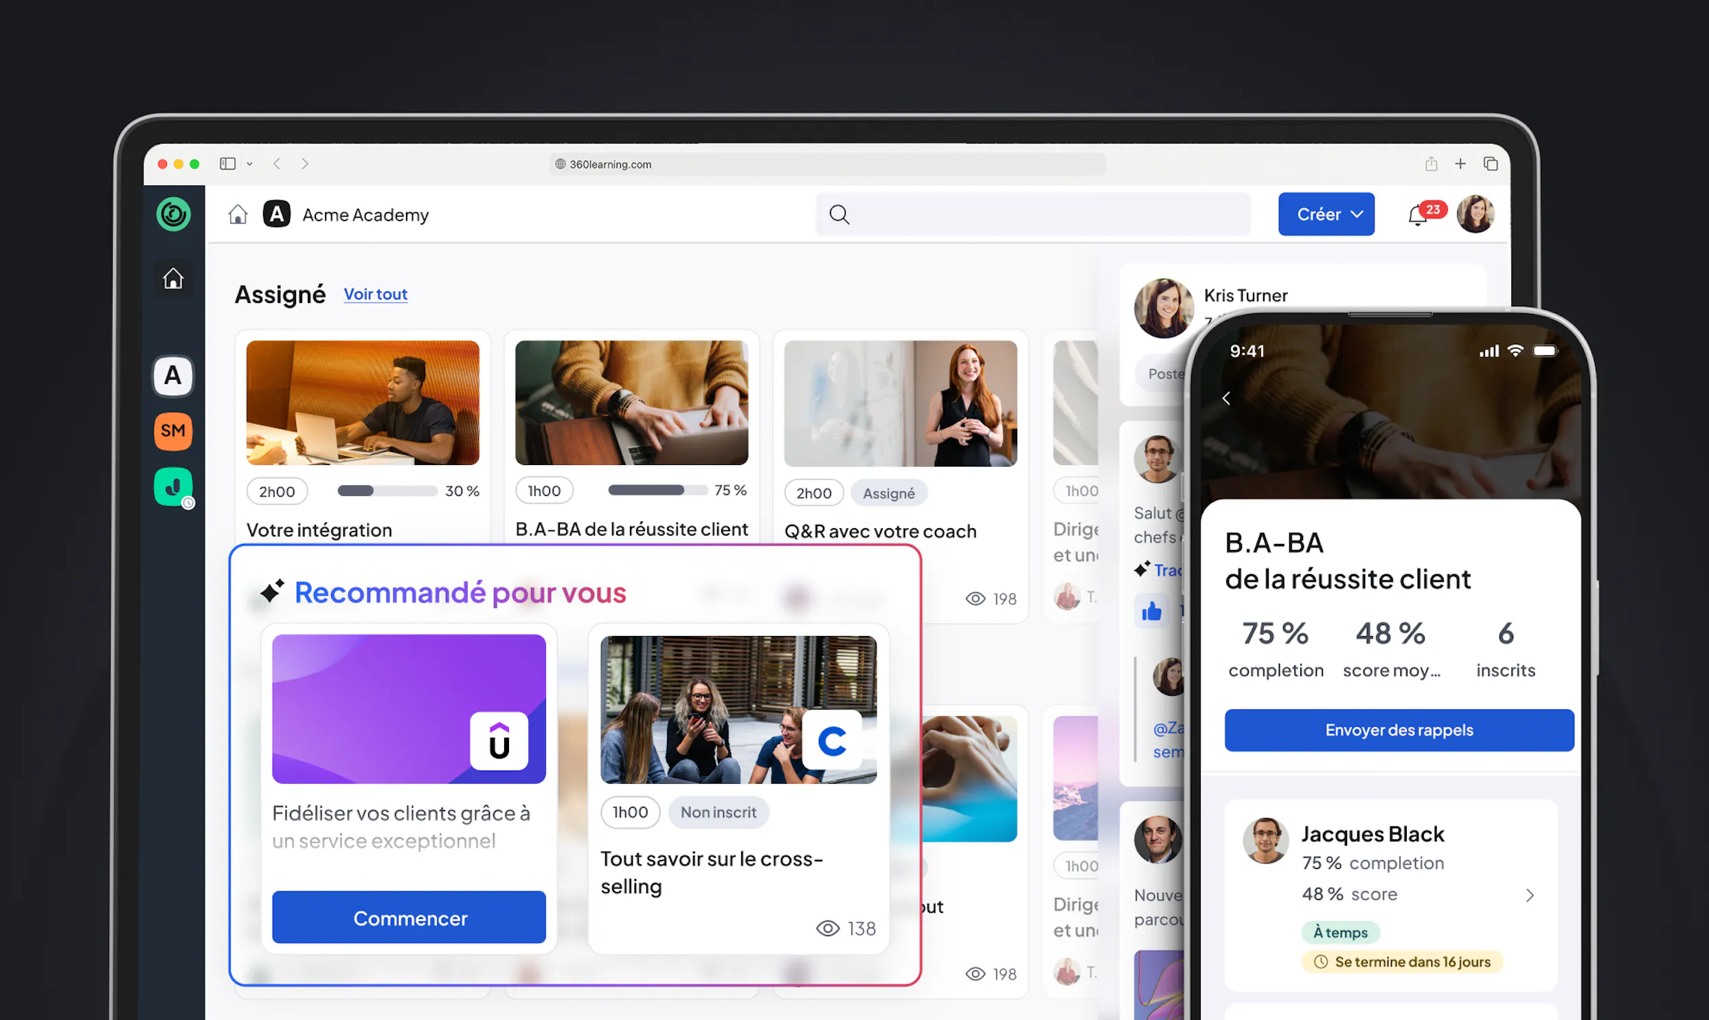Tap Jacques Black's avatar on phone
The height and width of the screenshot is (1020, 1709).
[1267, 840]
